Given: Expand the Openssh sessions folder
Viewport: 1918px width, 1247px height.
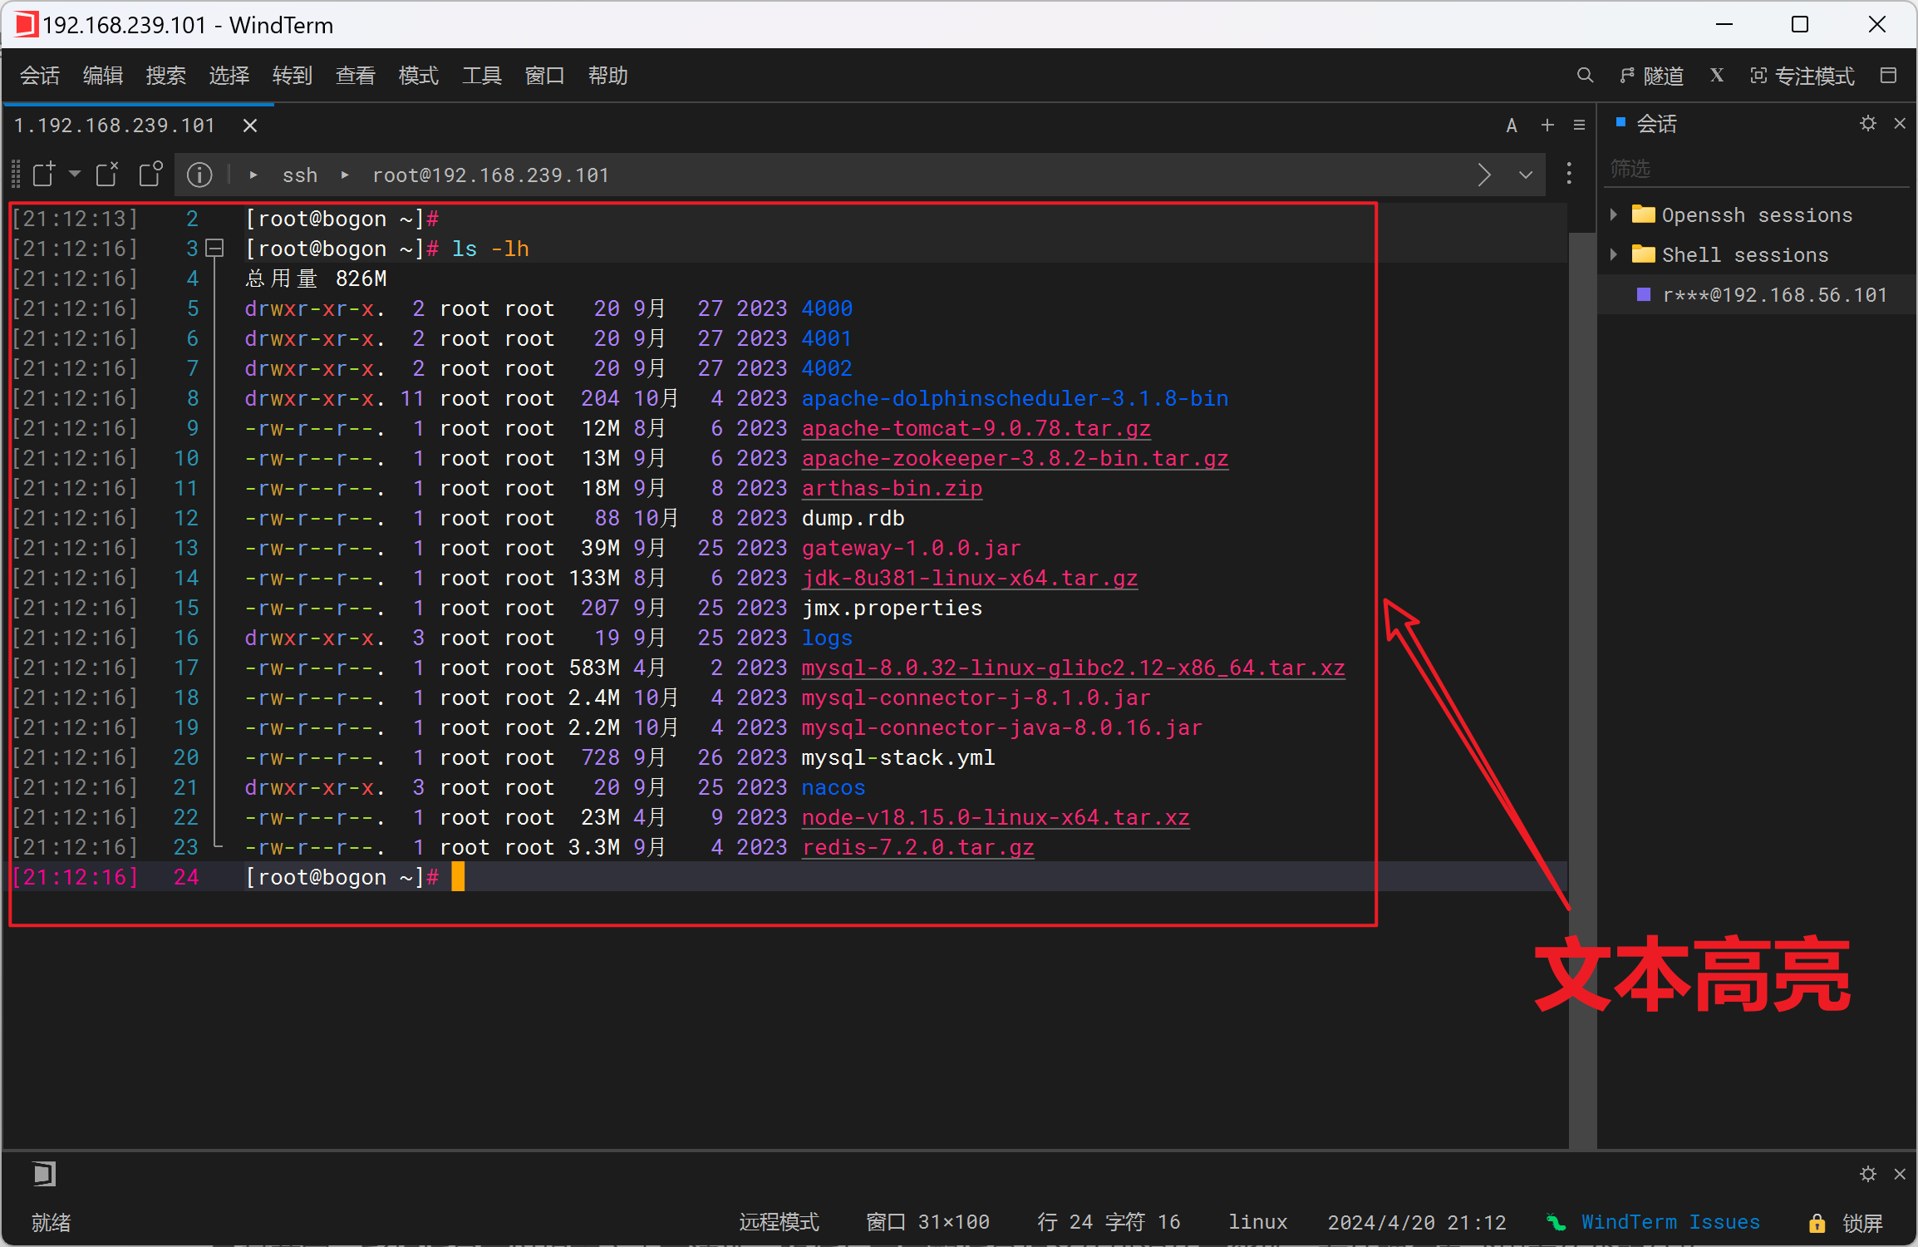Looking at the screenshot, I should click(1613, 214).
